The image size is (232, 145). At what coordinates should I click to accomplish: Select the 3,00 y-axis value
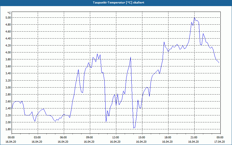8,88
